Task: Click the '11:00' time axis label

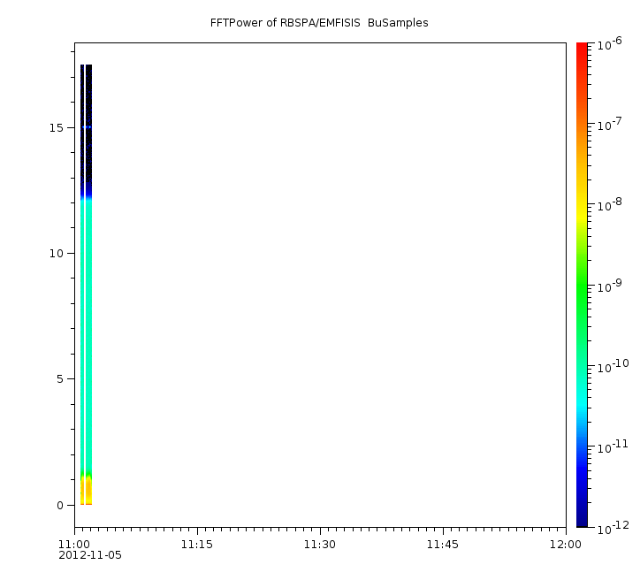Action: [74, 545]
